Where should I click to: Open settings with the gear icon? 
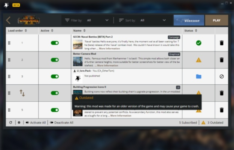pos(19,123)
